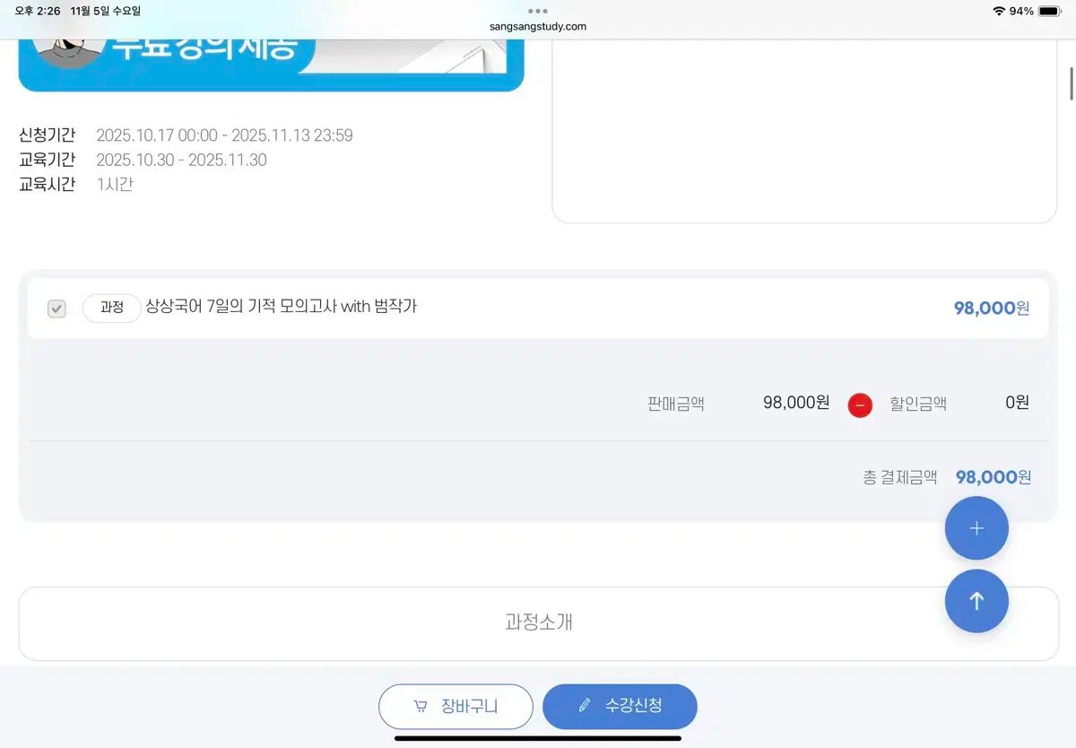
Task: Tap the pencil icon inside the 수강신청 button
Action: coord(584,706)
